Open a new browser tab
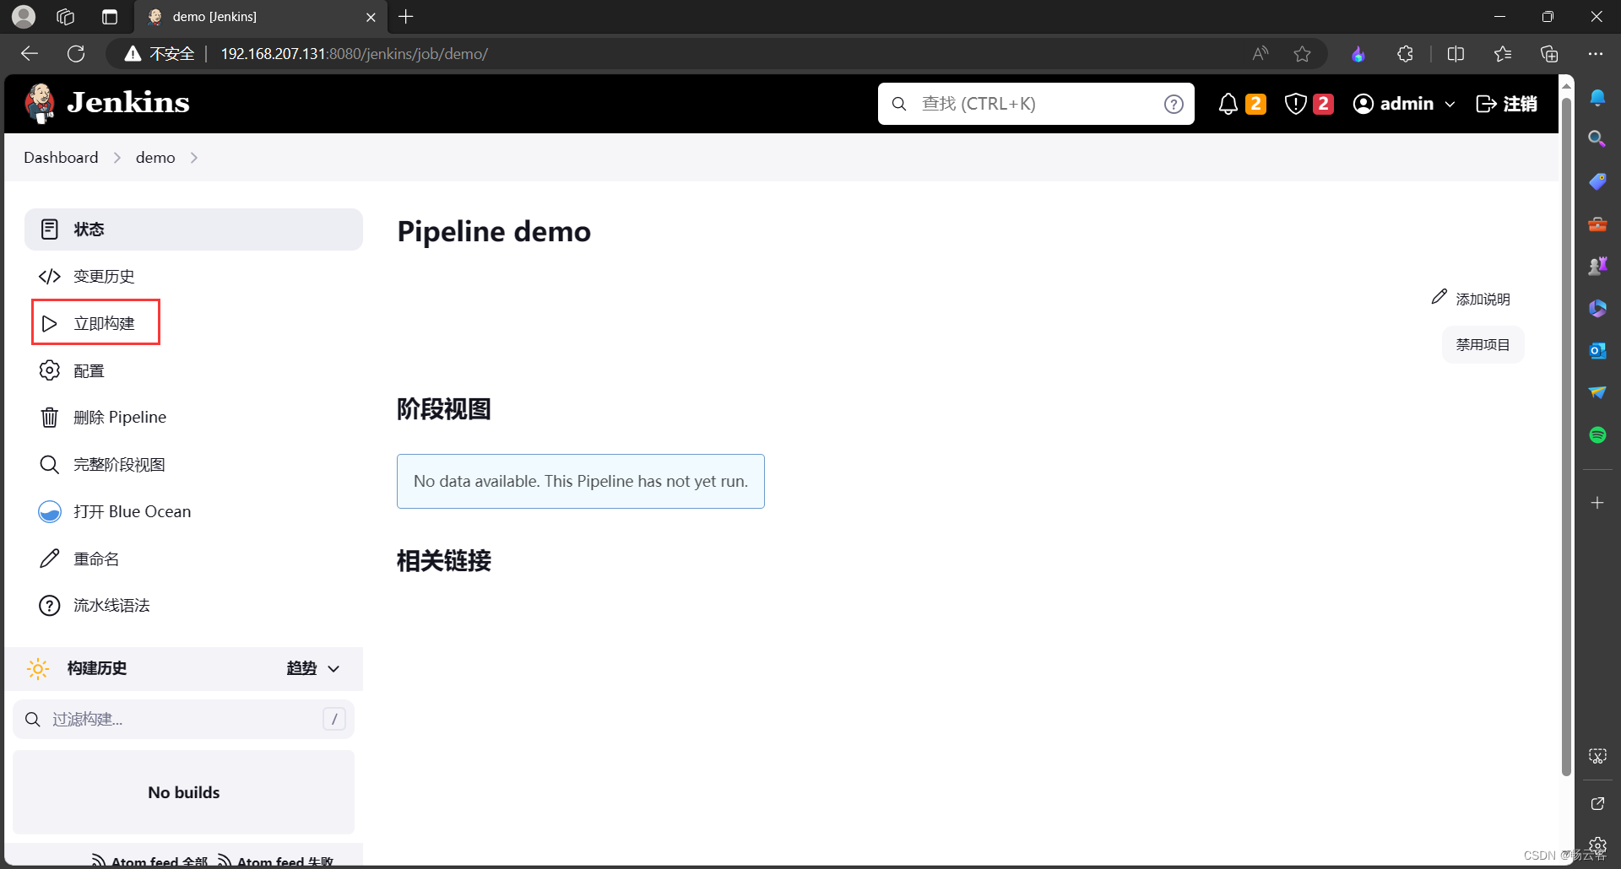The image size is (1621, 869). (406, 17)
